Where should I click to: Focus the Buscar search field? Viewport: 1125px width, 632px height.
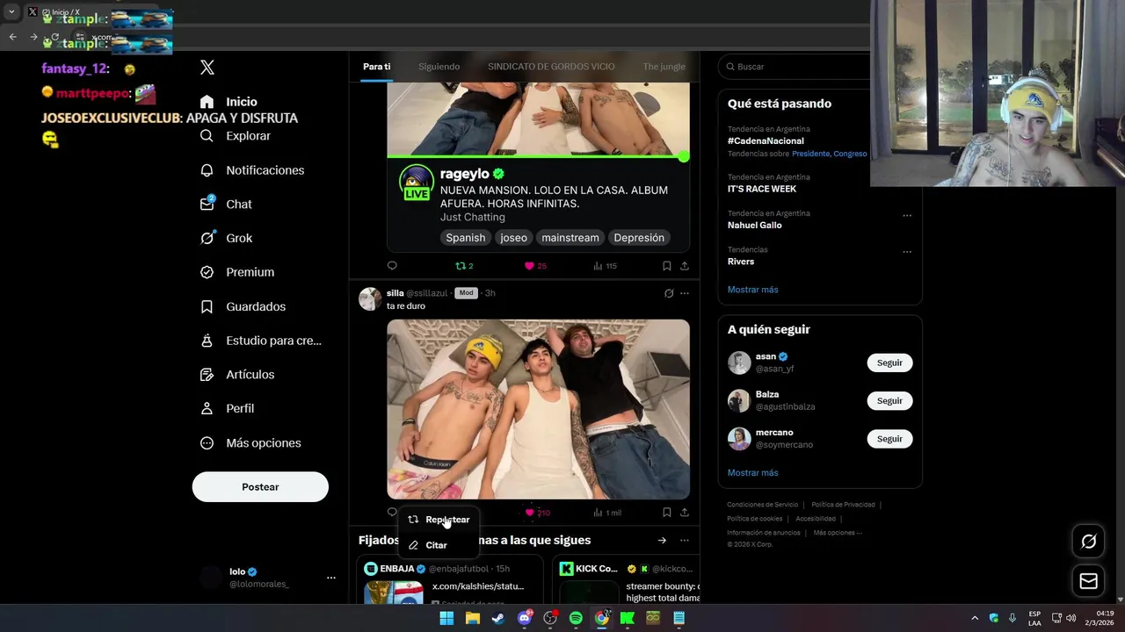click(795, 67)
